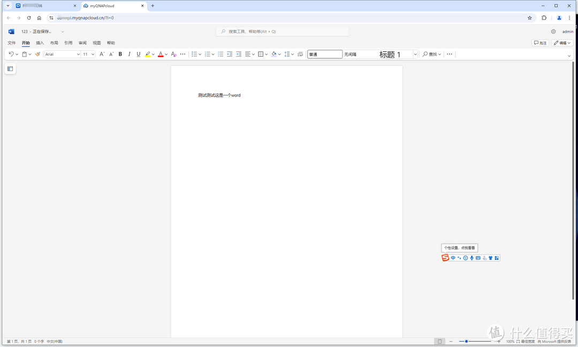This screenshot has width=578, height=347.
Task: Click the Grow Font size icon
Action: point(102,54)
